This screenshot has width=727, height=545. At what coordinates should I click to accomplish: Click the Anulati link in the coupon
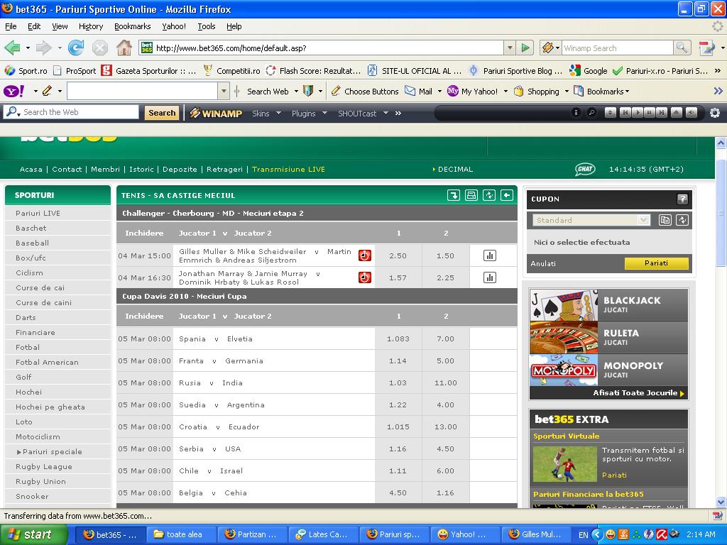(543, 264)
